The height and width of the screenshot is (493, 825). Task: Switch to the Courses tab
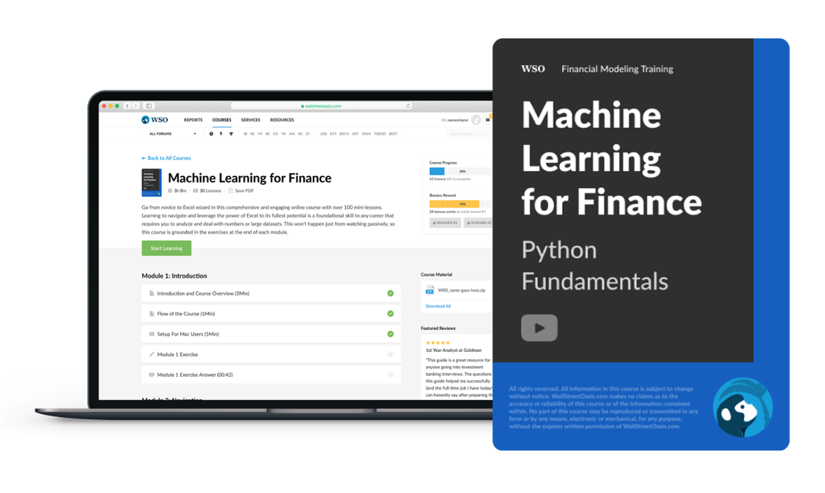tap(222, 120)
